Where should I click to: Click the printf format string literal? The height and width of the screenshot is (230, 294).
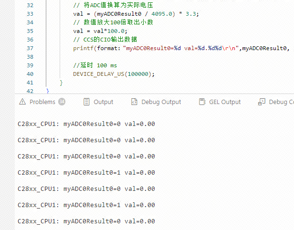pos(181,48)
